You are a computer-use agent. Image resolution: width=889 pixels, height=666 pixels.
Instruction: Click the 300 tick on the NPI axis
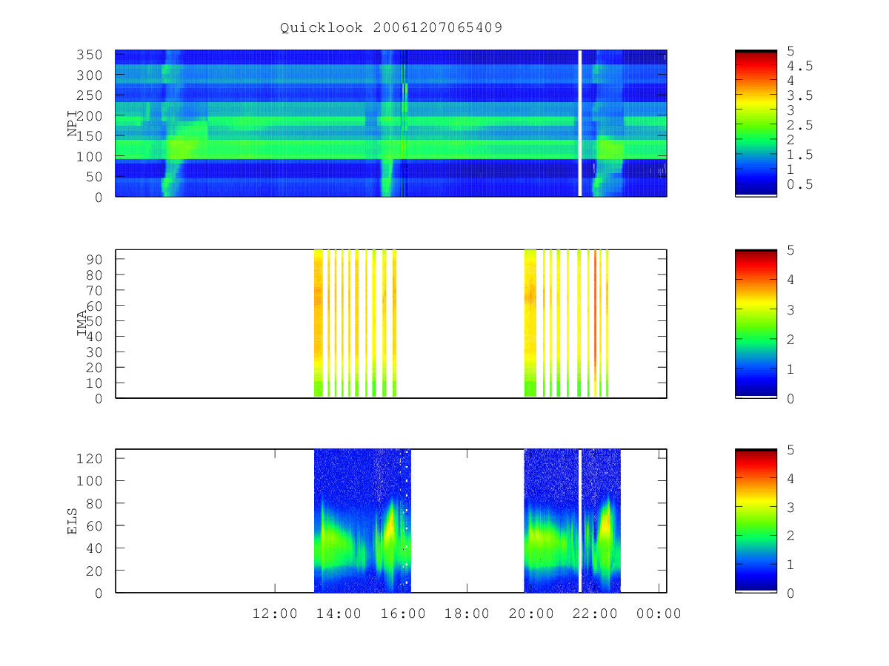(x=91, y=75)
